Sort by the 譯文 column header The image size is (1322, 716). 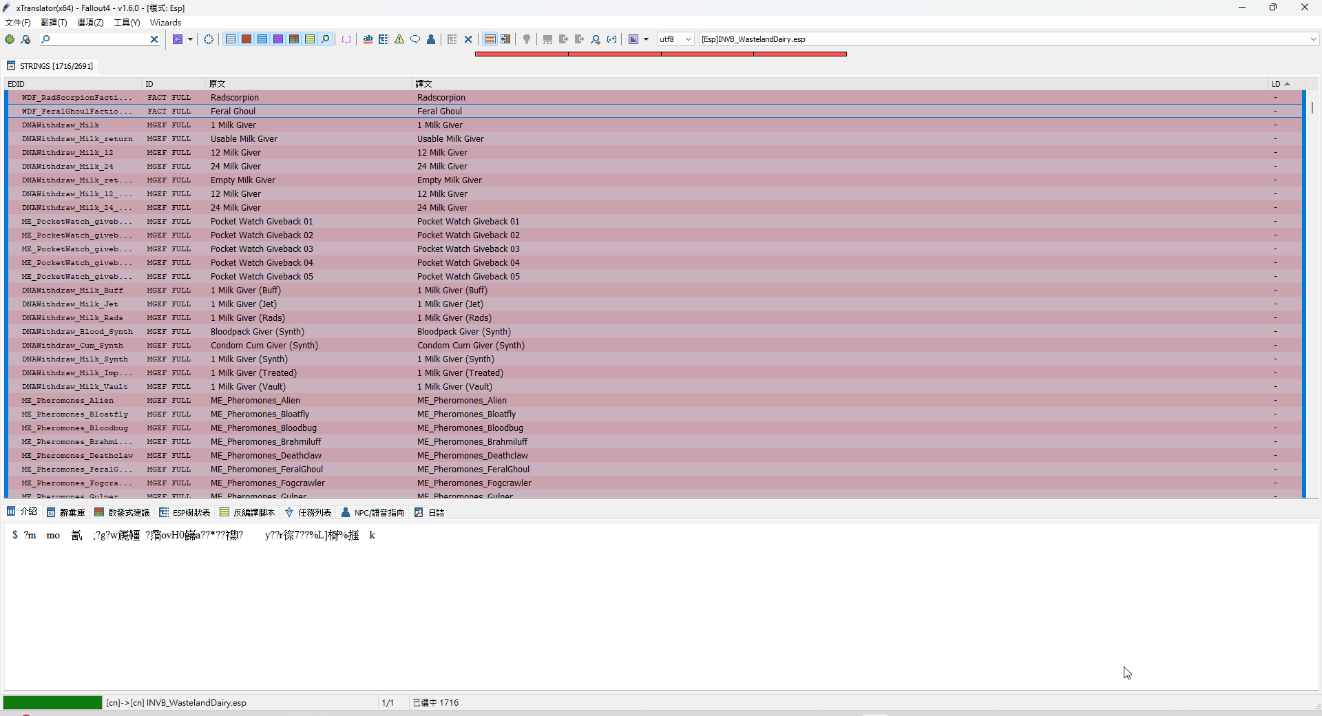pos(840,84)
